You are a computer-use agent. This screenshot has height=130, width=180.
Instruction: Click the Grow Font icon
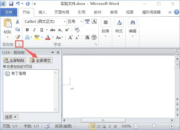(x=71, y=37)
